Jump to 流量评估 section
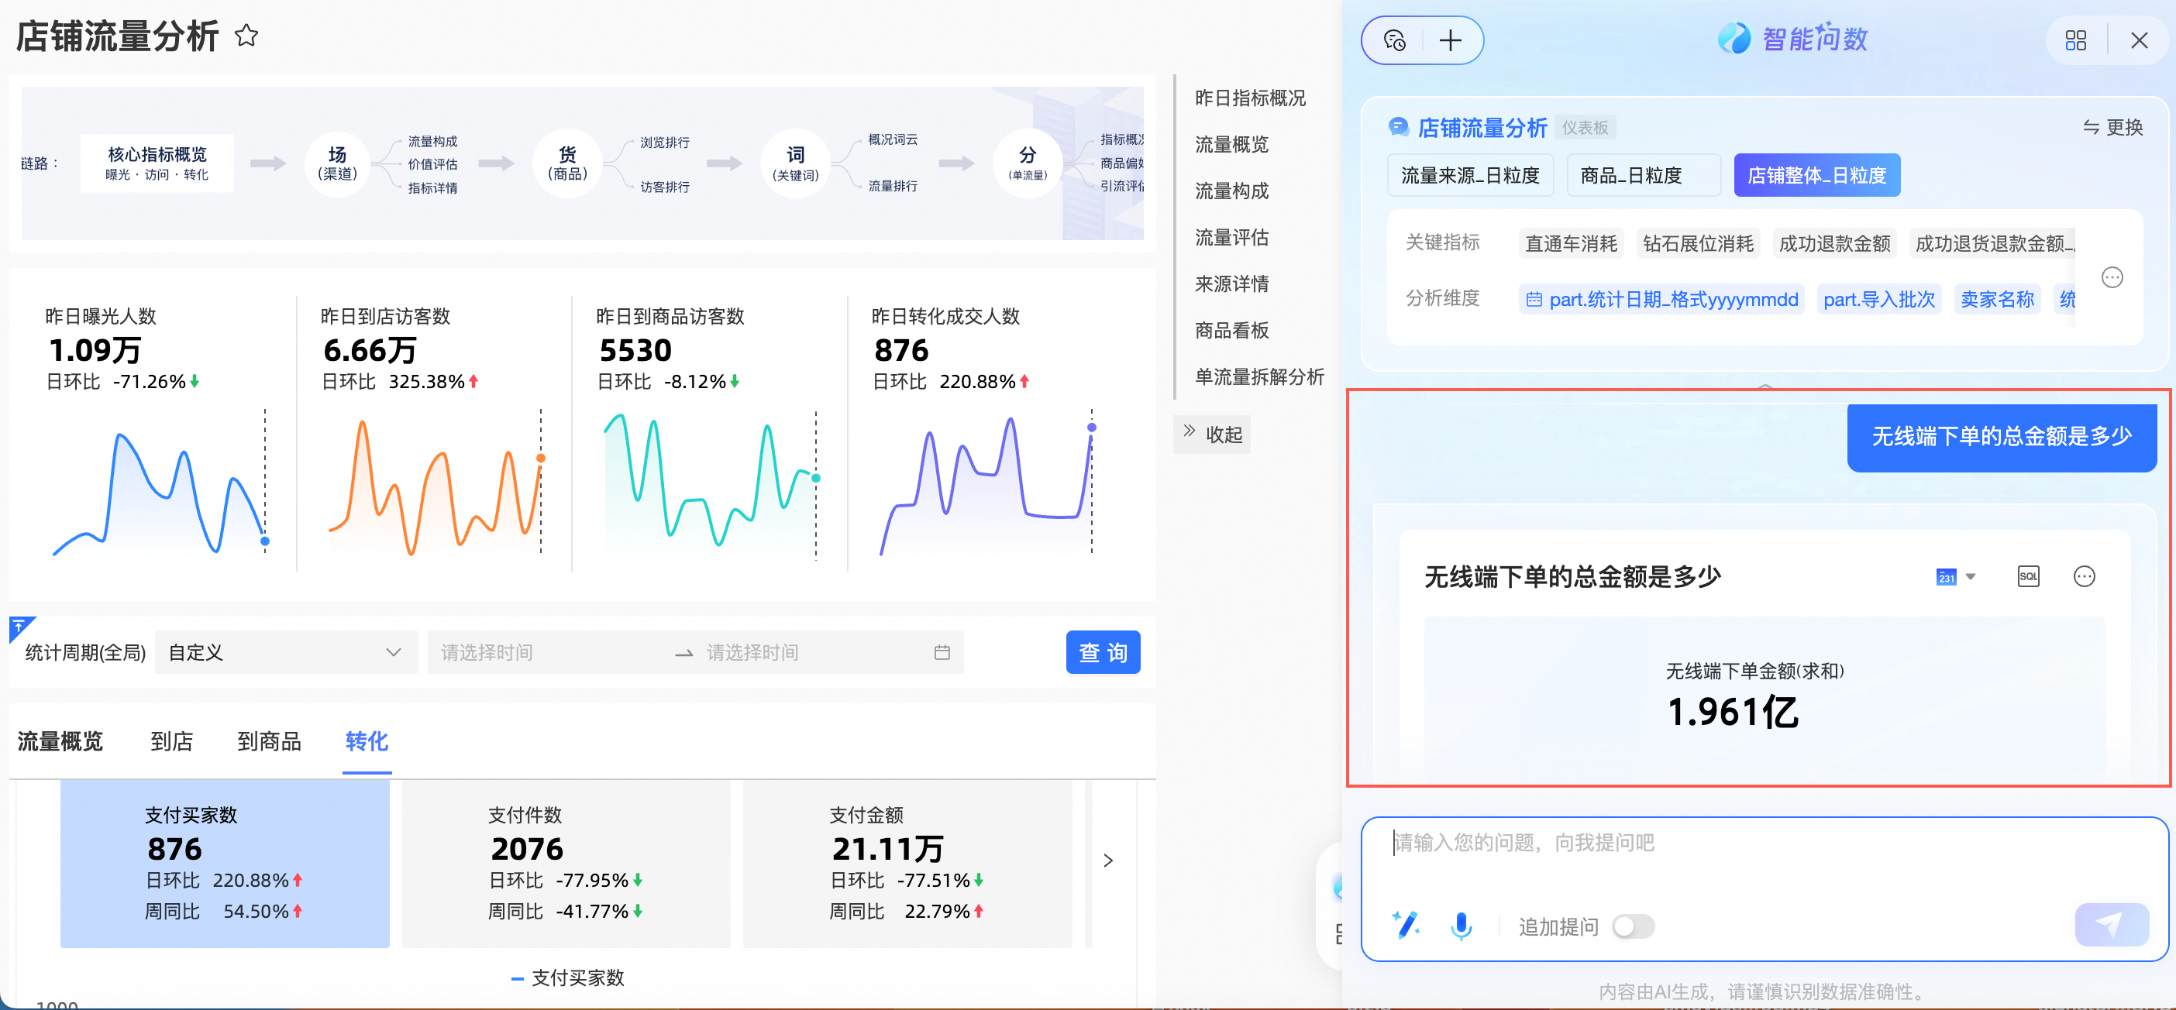The width and height of the screenshot is (2176, 1010). tap(1231, 237)
